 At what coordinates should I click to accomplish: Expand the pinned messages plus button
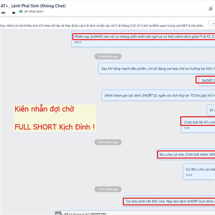tap(212, 23)
